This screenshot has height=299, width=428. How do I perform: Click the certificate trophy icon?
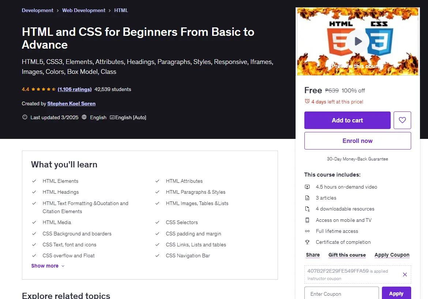pos(307,242)
